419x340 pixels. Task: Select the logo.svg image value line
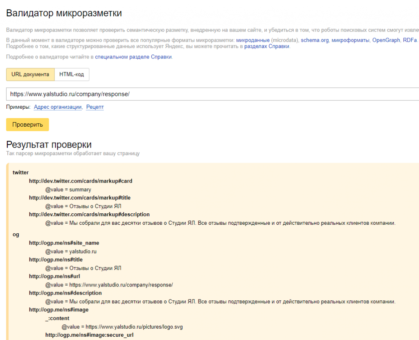point(122,327)
